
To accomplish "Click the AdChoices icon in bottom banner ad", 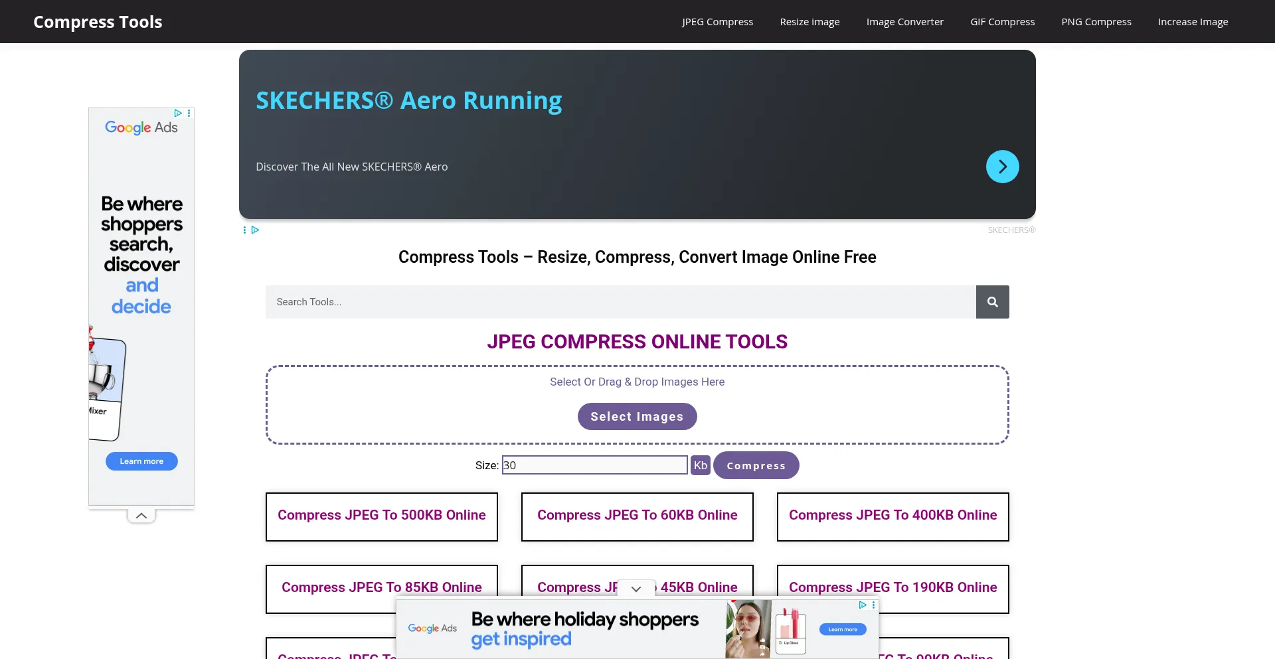I will pos(863,605).
